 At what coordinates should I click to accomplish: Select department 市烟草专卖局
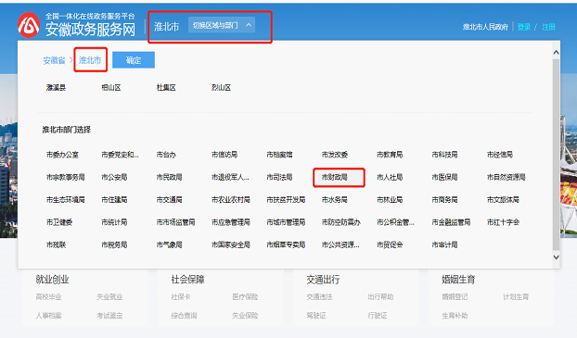pyautogui.click(x=286, y=244)
